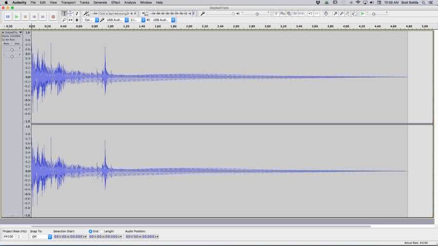Skip to End of the track
Viewport: 438px width, 246px height.
click(42, 17)
